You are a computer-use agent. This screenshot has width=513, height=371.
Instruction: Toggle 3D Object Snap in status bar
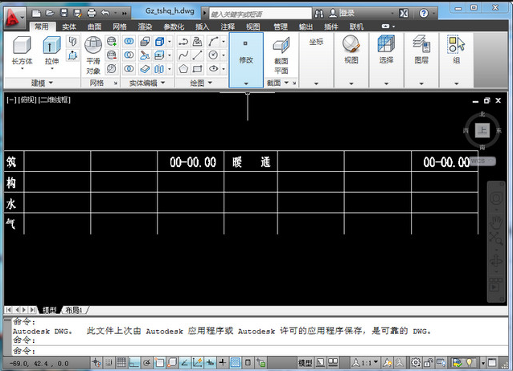172,362
